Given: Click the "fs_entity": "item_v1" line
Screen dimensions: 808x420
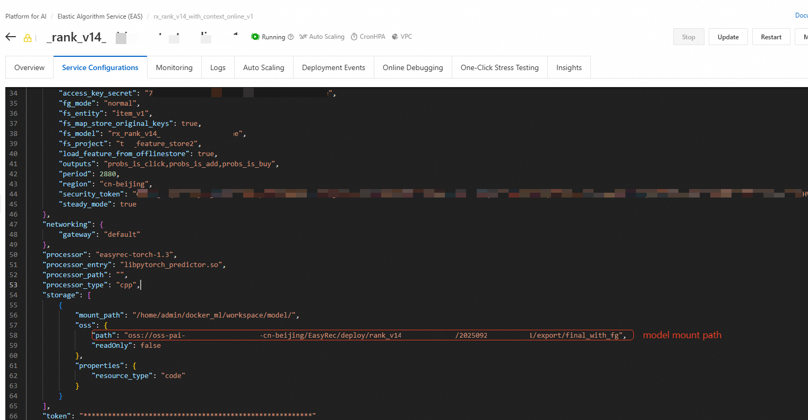Looking at the screenshot, I should point(106,114).
